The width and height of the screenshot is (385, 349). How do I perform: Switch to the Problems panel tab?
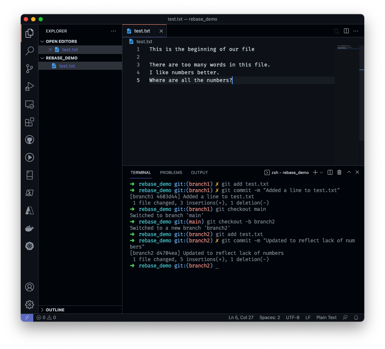point(171,172)
